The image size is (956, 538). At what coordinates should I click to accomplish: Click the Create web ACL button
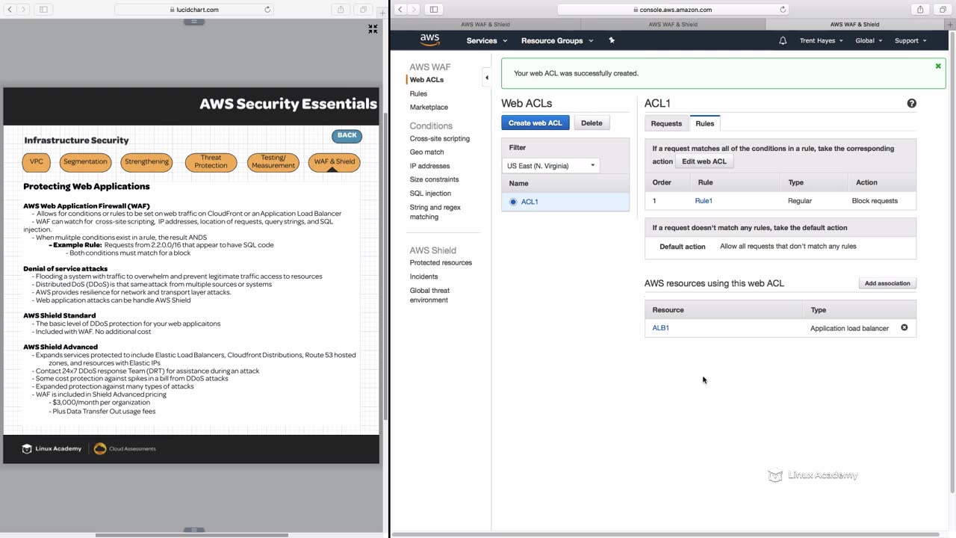[x=536, y=123]
